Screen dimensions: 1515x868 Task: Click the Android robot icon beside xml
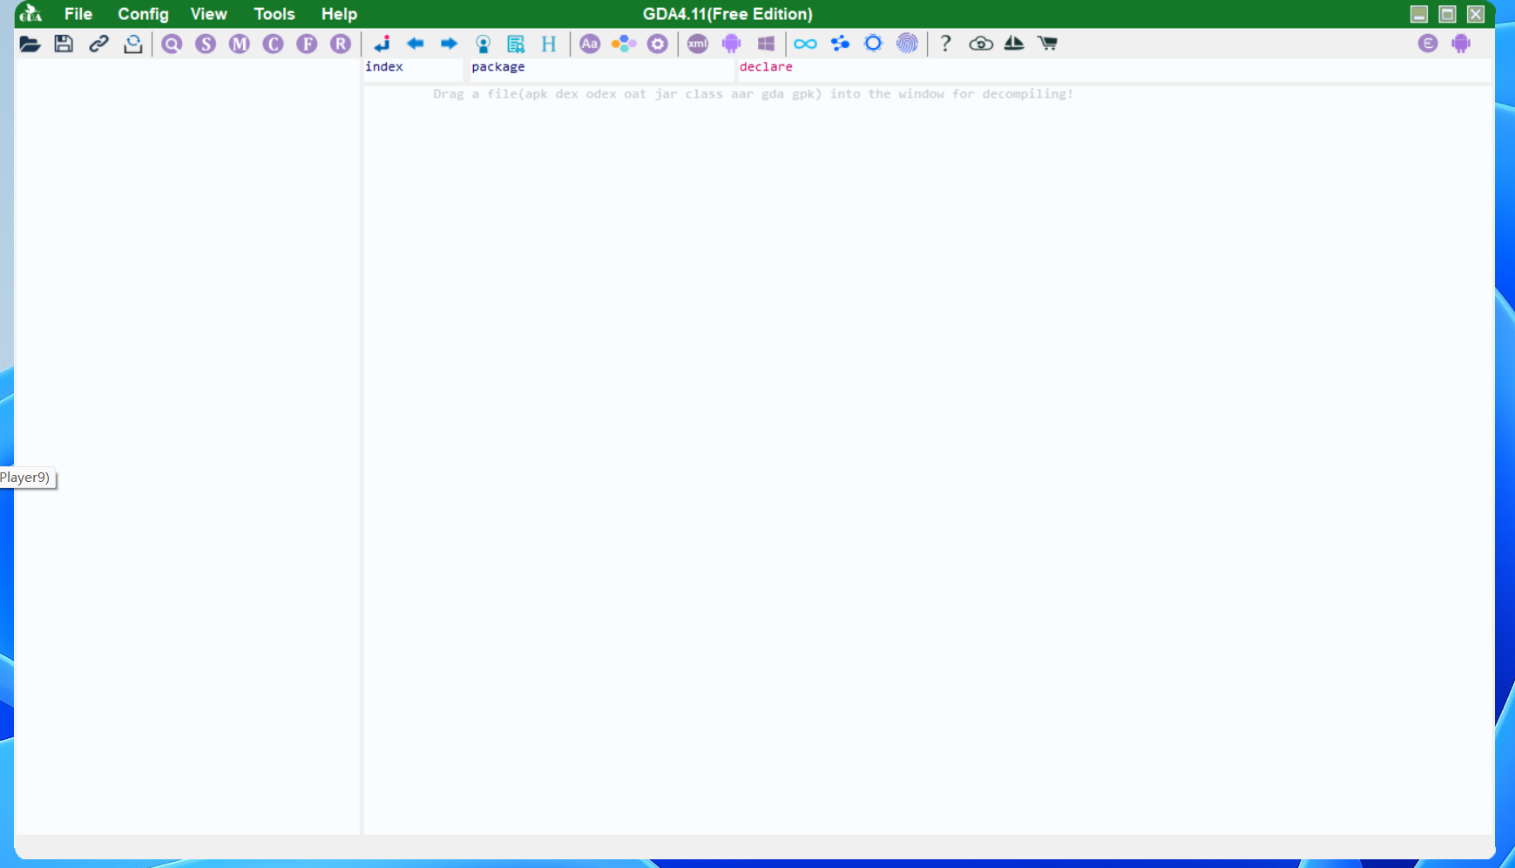(x=732, y=44)
